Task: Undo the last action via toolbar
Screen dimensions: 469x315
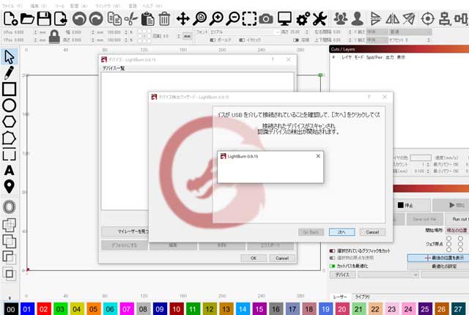Action: coord(79,19)
